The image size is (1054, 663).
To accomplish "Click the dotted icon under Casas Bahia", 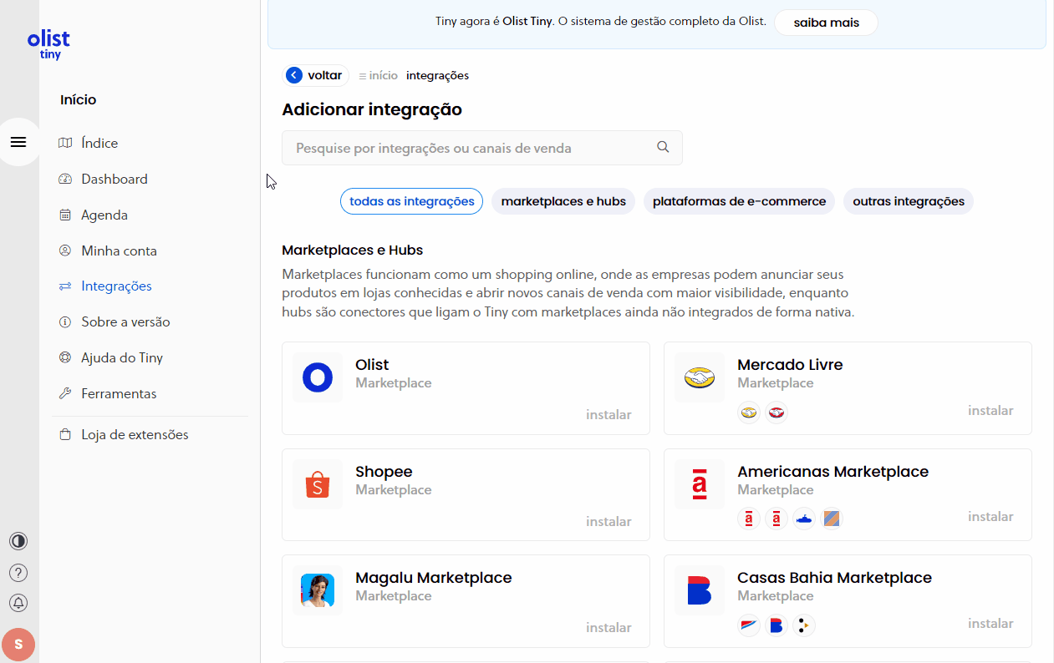I will click(x=804, y=625).
